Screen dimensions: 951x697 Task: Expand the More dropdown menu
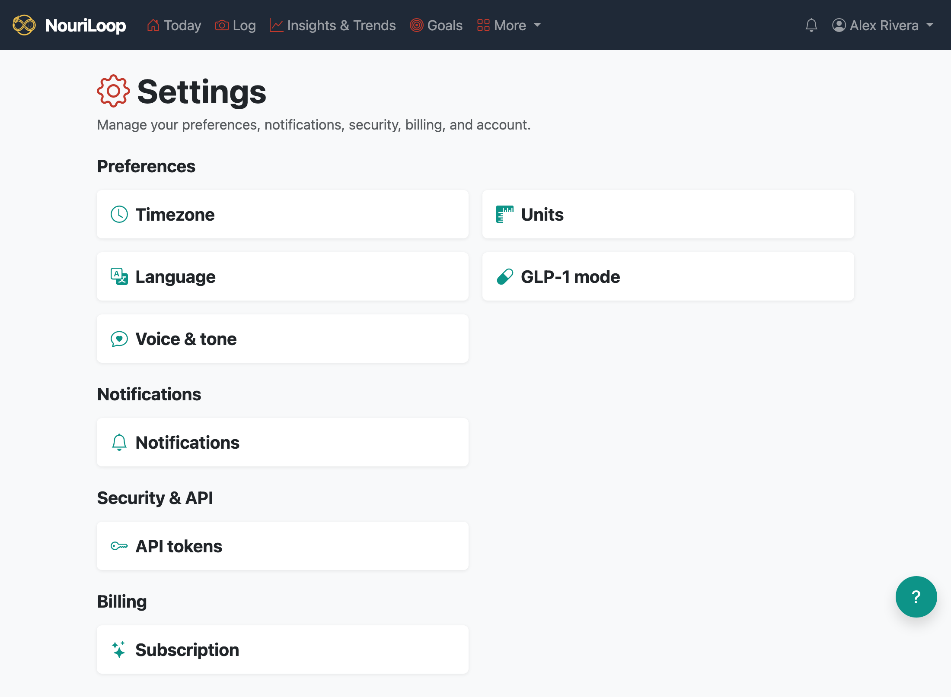[x=509, y=25]
